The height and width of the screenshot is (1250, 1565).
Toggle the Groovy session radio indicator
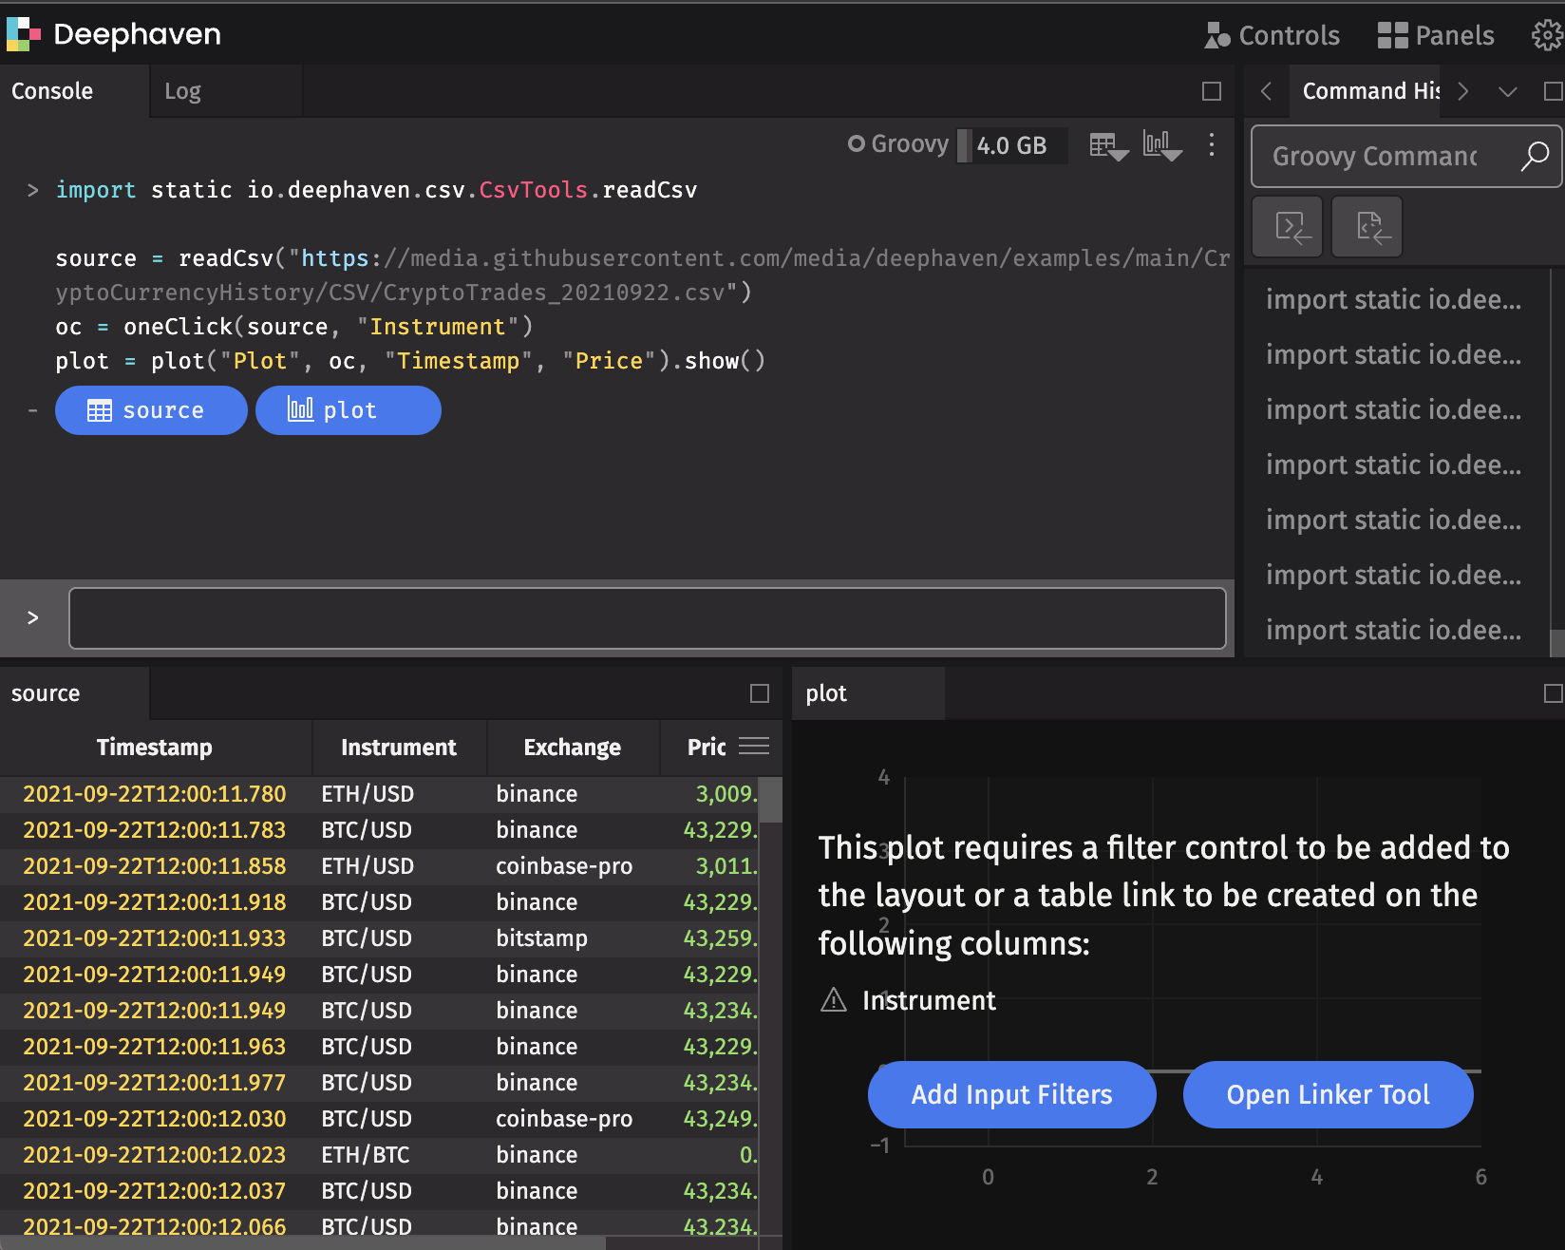pos(858,143)
